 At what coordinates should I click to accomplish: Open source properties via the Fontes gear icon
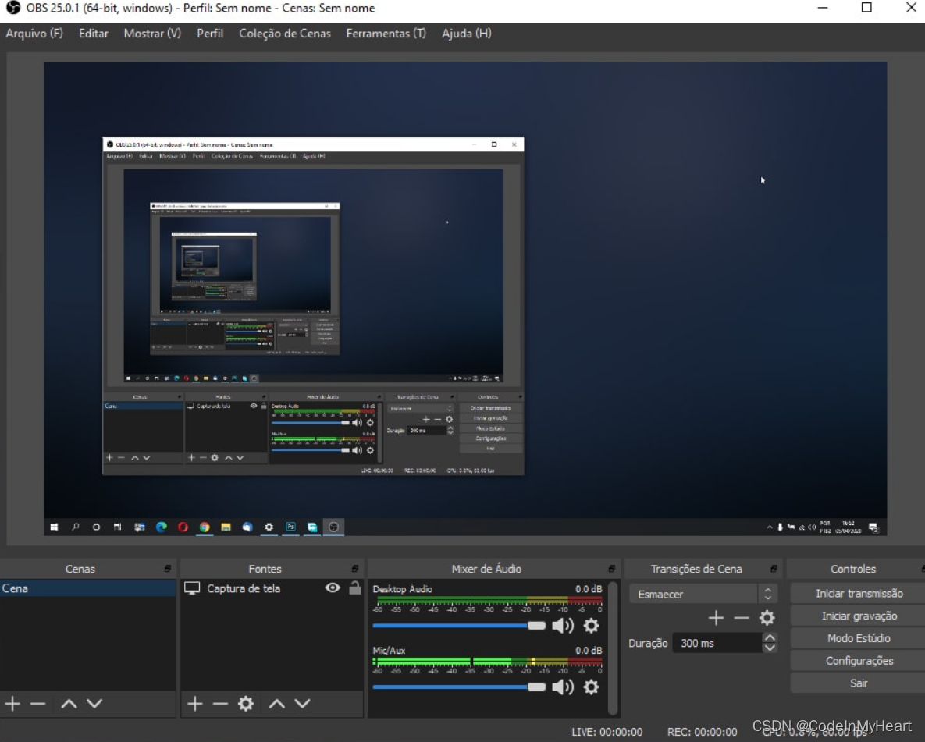[x=245, y=703]
